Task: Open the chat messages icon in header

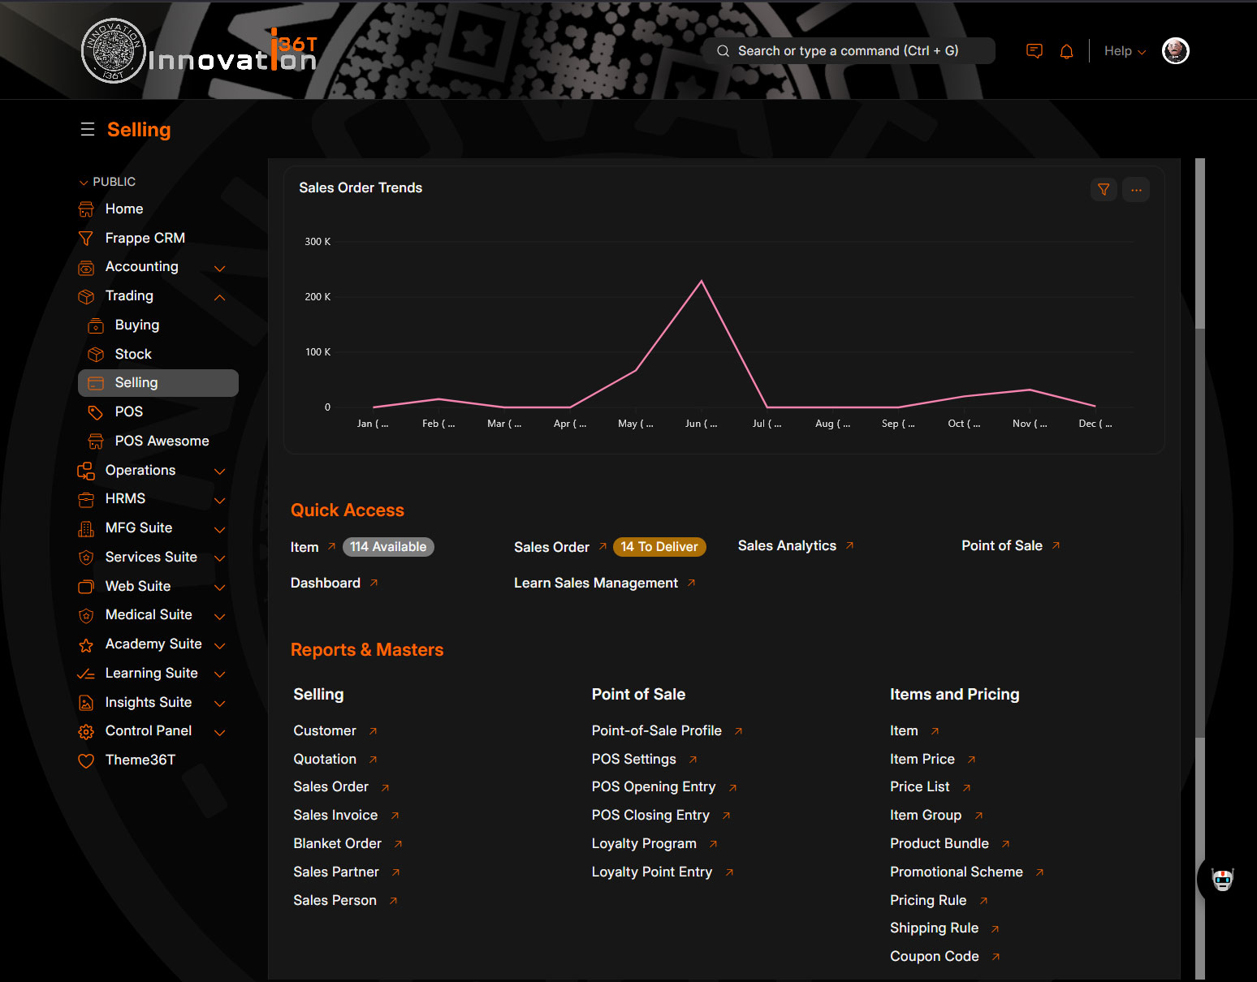Action: point(1034,51)
